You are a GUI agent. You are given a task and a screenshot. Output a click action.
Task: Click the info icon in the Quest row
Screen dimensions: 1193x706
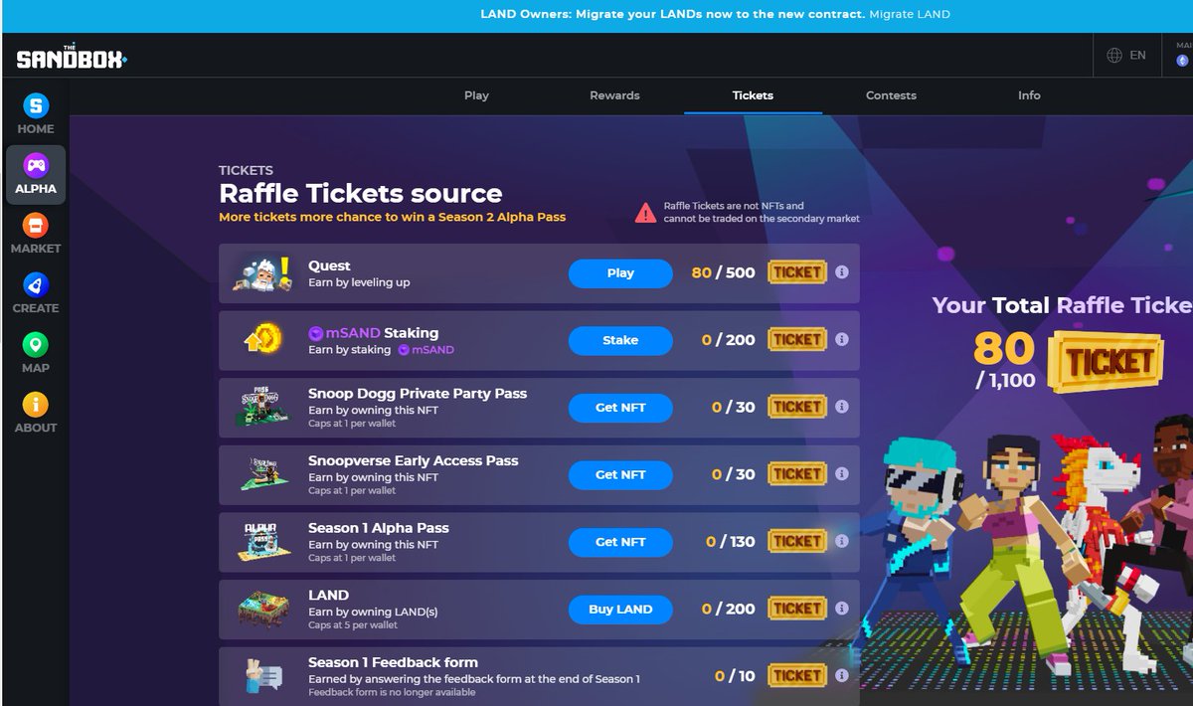[841, 271]
